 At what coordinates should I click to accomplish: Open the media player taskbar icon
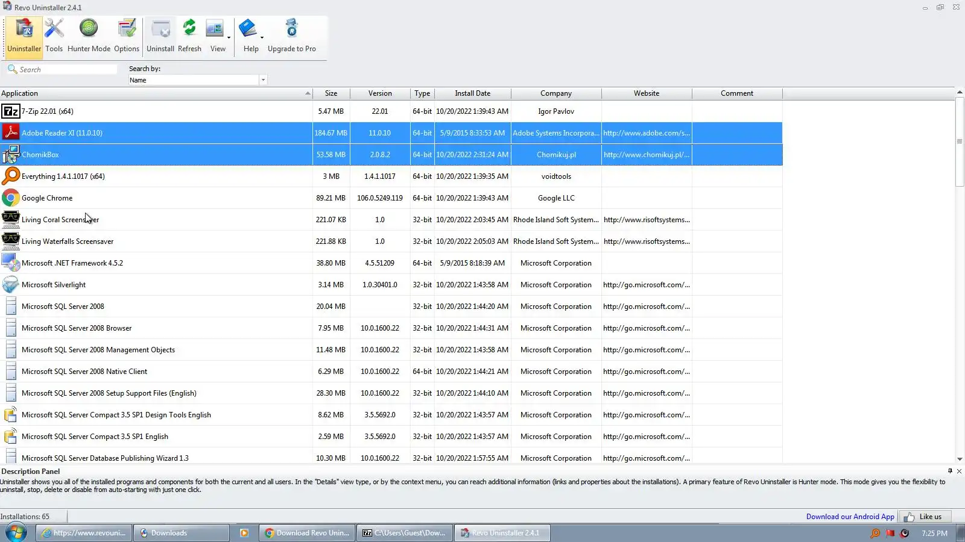click(x=244, y=533)
